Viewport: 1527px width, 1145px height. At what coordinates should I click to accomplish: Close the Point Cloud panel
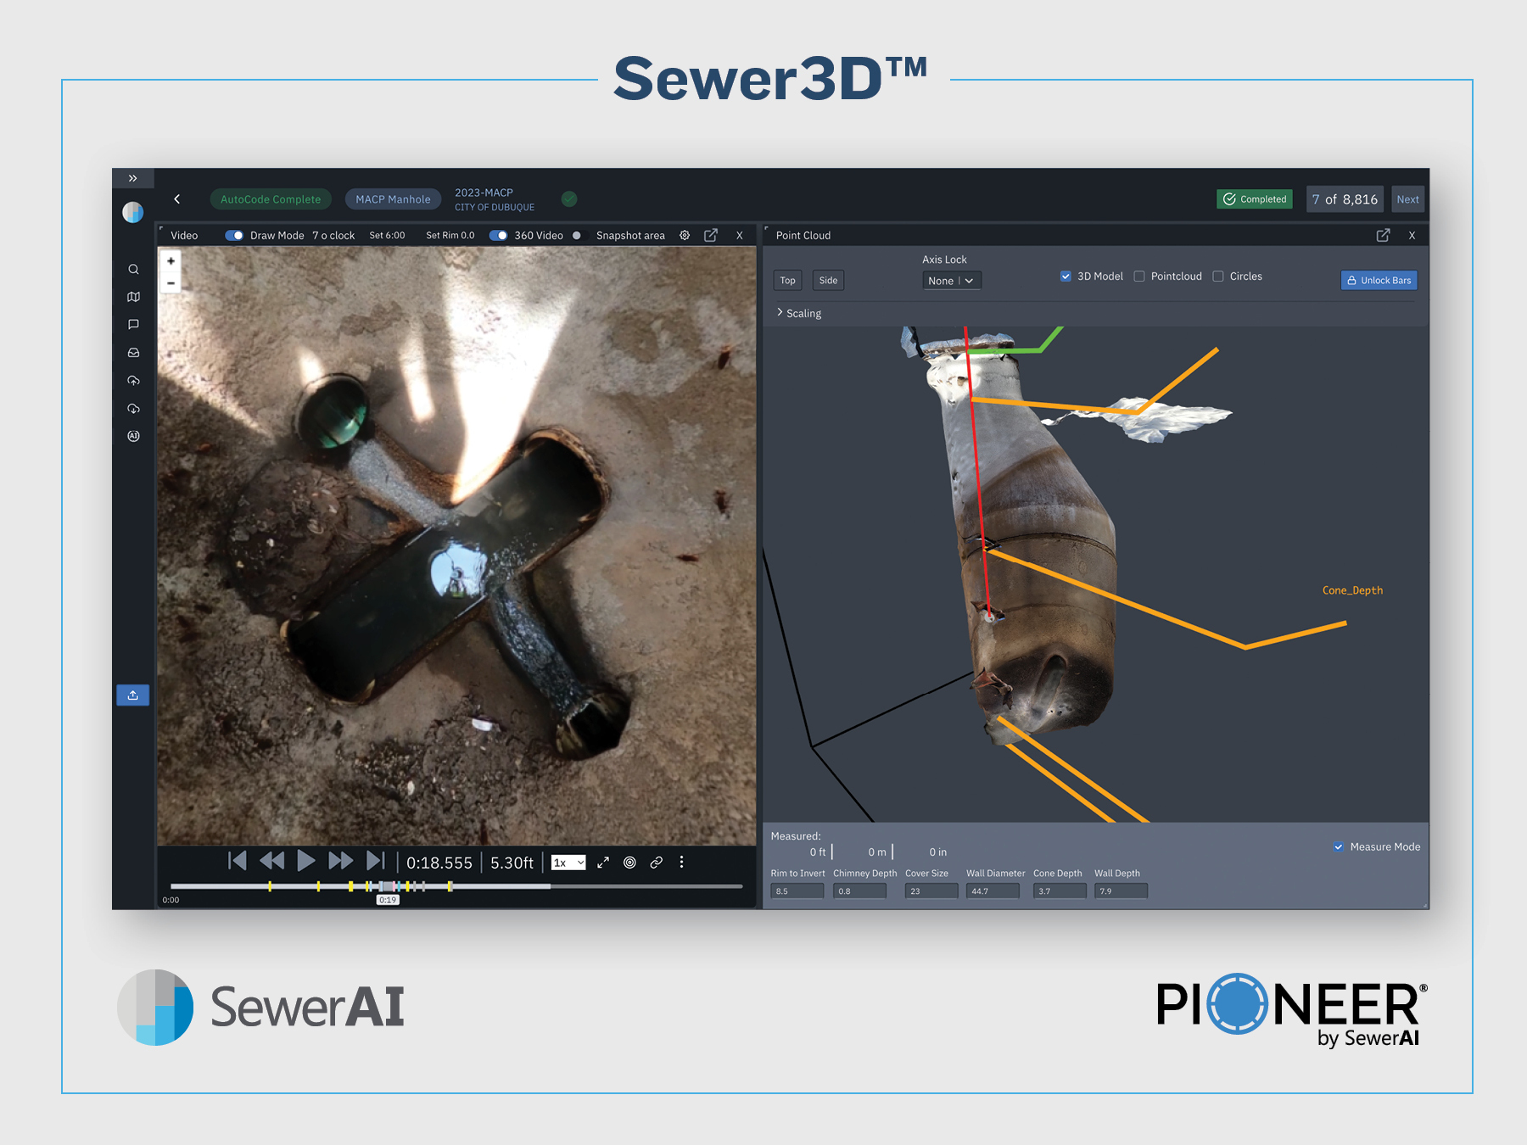click(x=1412, y=236)
